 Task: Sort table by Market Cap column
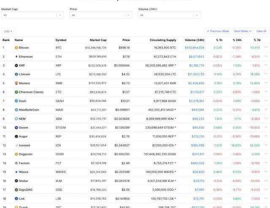(98, 40)
